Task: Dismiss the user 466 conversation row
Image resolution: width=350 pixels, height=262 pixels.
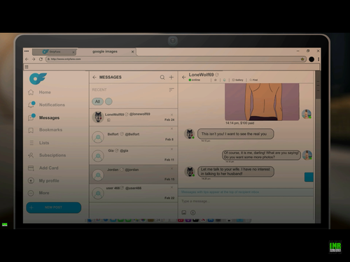Action: (x=171, y=187)
